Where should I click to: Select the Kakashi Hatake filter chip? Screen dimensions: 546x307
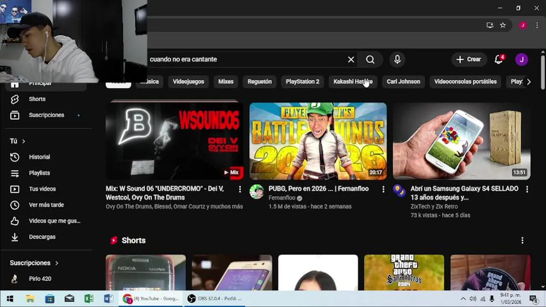pyautogui.click(x=353, y=81)
